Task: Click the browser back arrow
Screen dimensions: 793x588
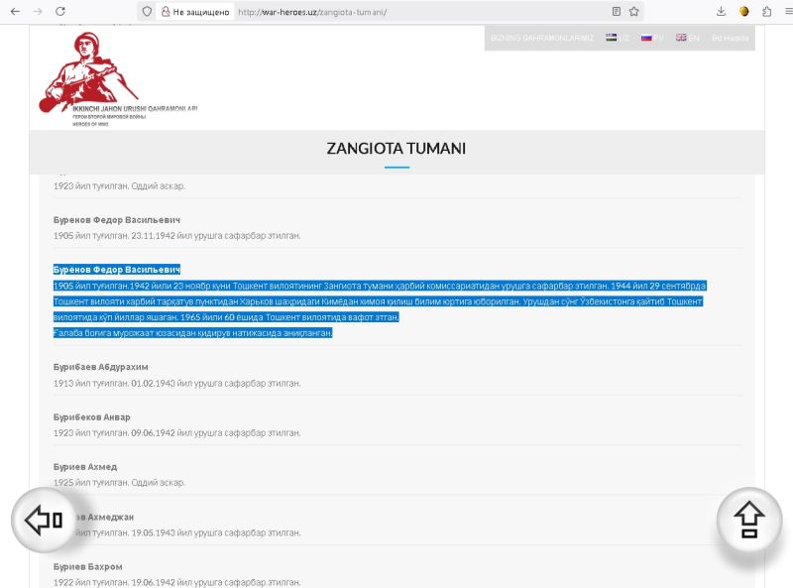Action: [x=15, y=12]
